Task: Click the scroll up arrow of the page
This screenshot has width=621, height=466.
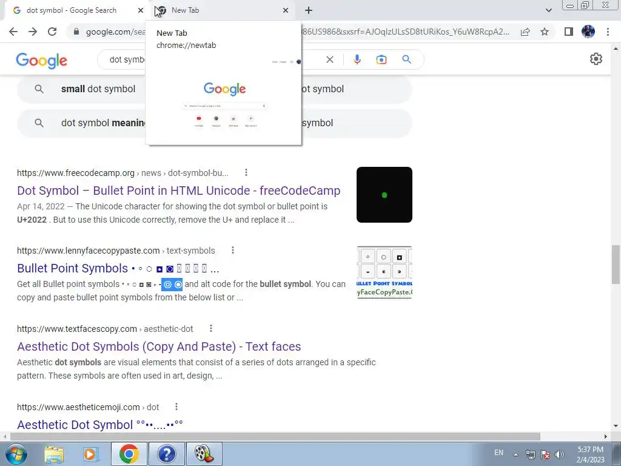Action: pos(616,49)
